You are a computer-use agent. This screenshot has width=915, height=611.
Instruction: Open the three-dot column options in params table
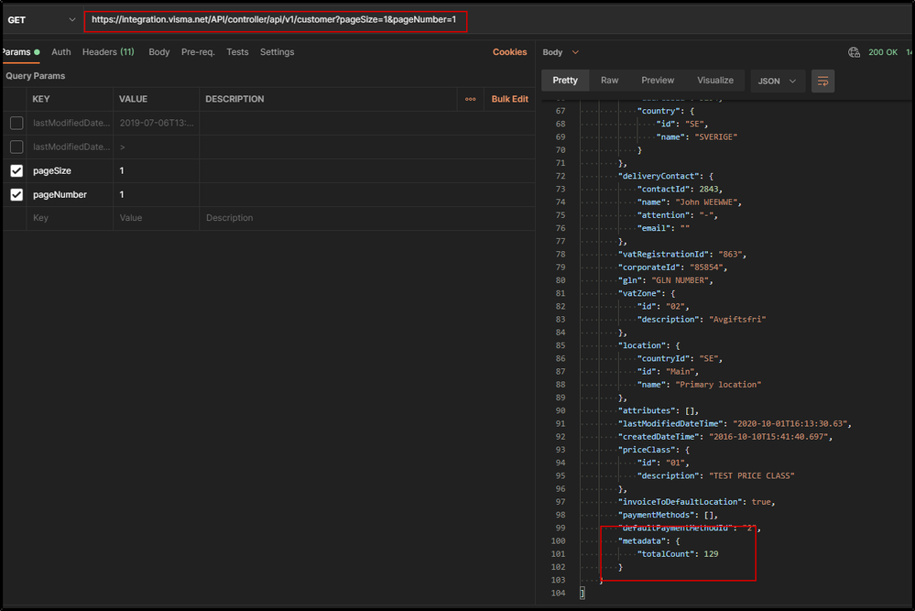[470, 99]
